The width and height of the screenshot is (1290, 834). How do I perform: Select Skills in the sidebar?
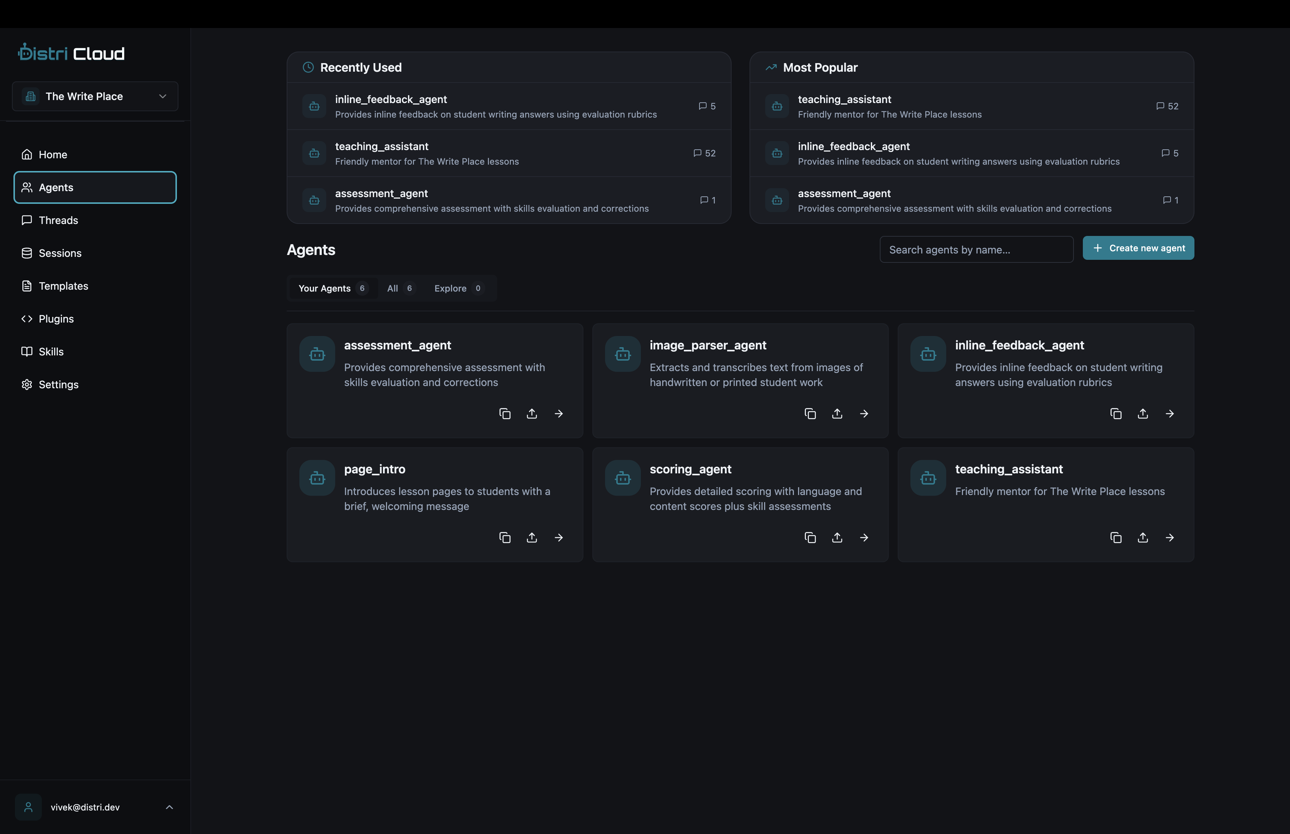pyautogui.click(x=51, y=351)
